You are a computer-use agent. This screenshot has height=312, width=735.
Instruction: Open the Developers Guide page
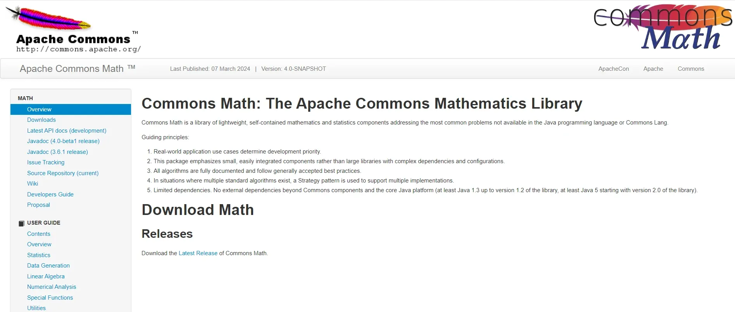(x=50, y=194)
